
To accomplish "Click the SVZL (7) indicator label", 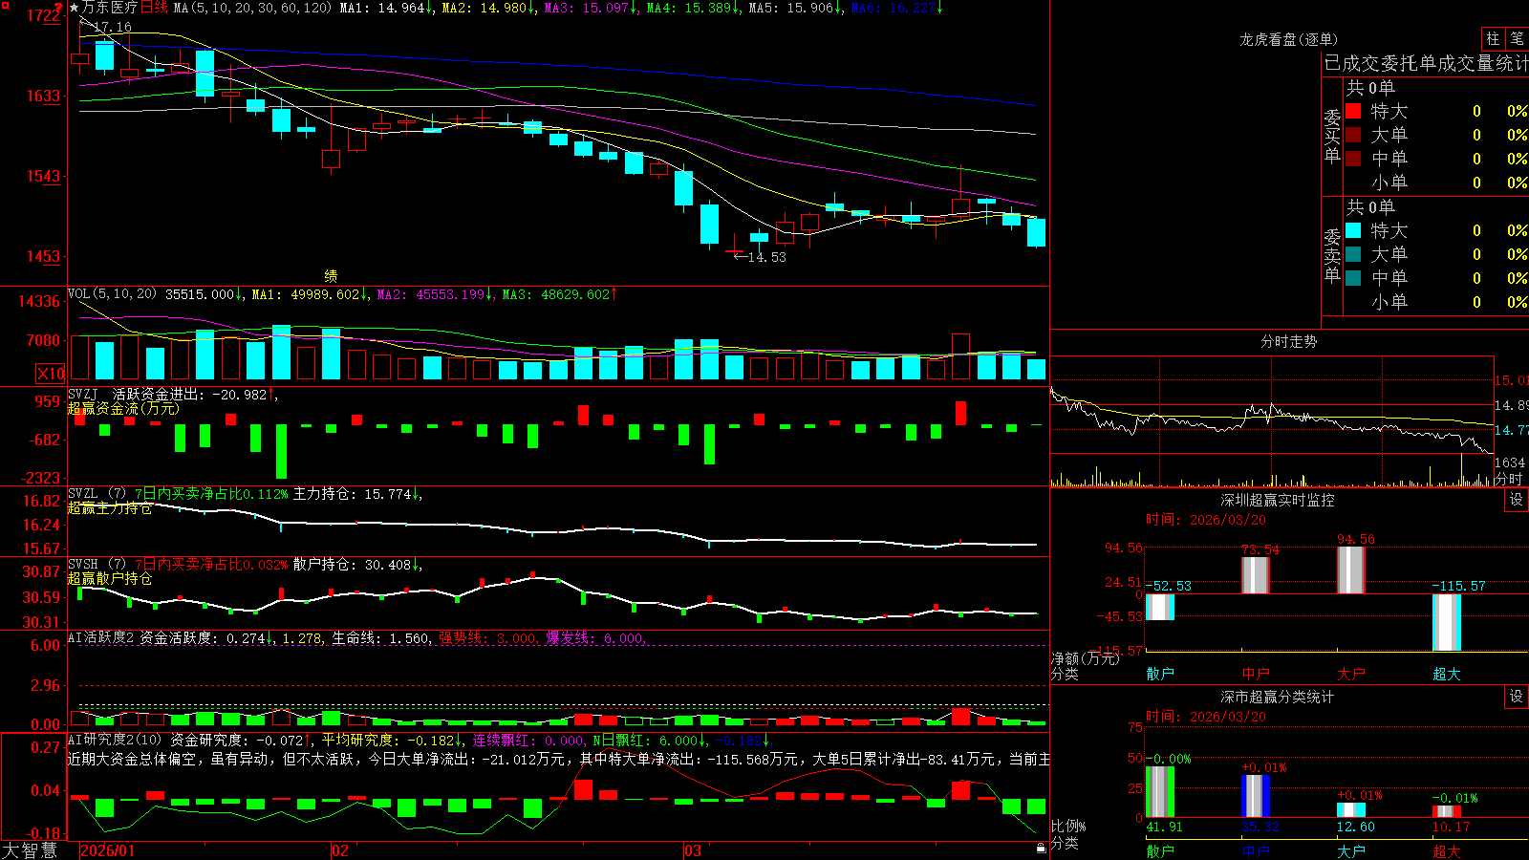I will (97, 493).
